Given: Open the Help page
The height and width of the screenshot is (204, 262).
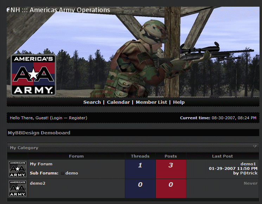Looking at the screenshot, I should [x=179, y=102].
